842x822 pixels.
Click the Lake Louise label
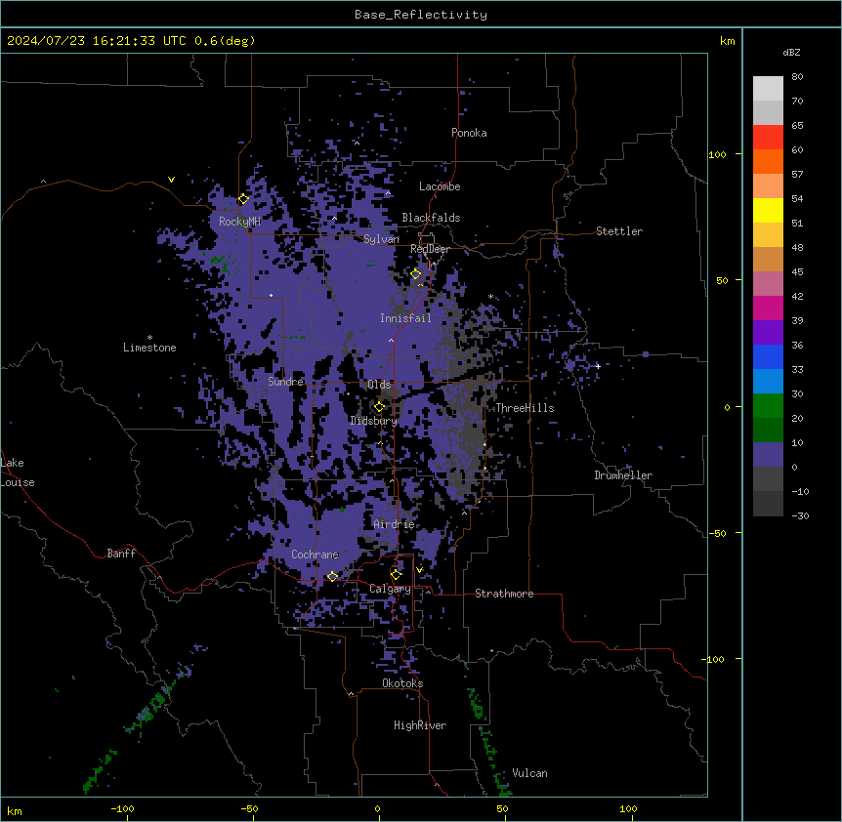18,473
